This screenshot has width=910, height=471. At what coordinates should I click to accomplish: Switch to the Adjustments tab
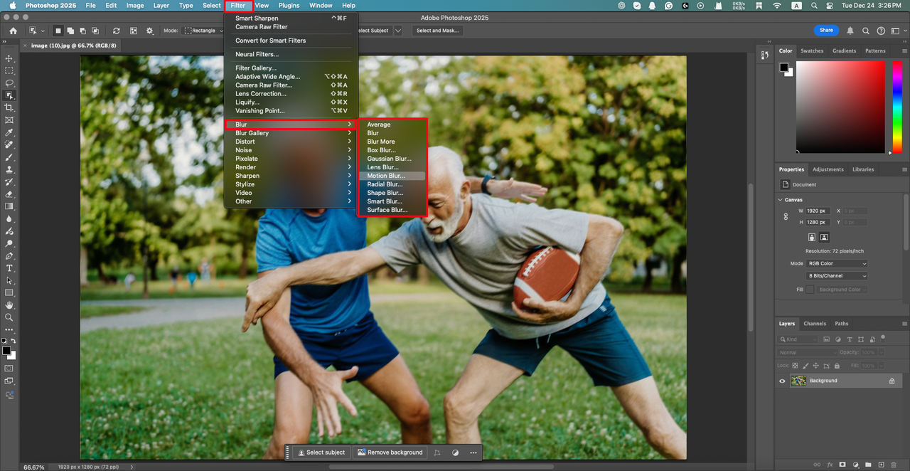(828, 169)
